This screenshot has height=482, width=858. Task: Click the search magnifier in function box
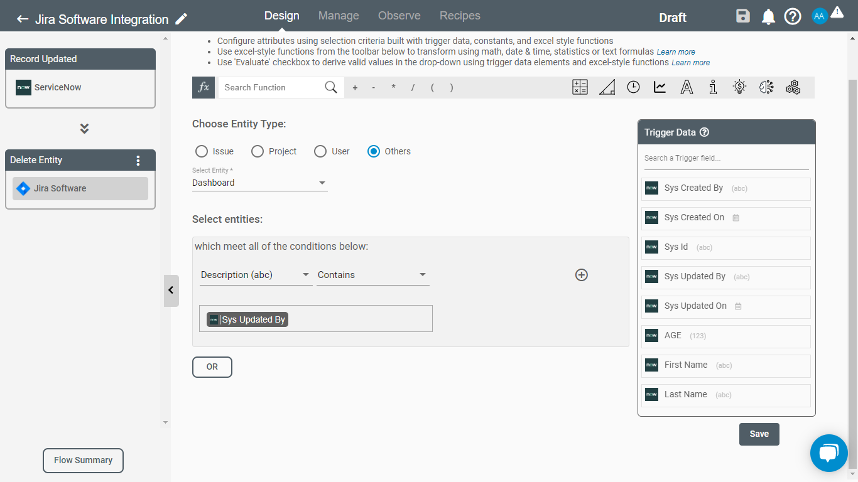(331, 87)
